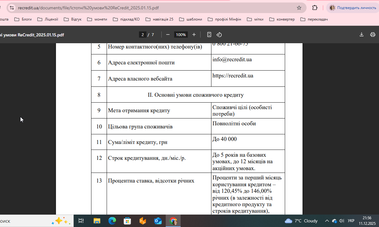Image resolution: width=379 pixels, height=227 pixels.
Task: Open the шаблони bookmarks folder
Action: pos(191,19)
